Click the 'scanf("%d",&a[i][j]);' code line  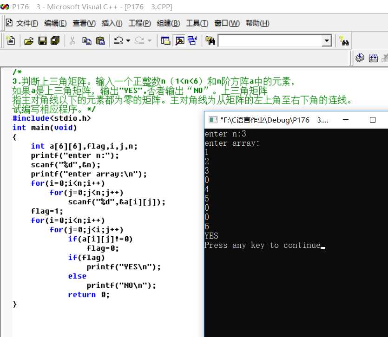coord(117,202)
